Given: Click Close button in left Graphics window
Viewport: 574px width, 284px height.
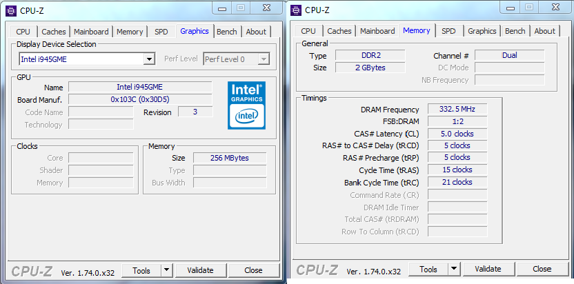Looking at the screenshot, I should (253, 270).
